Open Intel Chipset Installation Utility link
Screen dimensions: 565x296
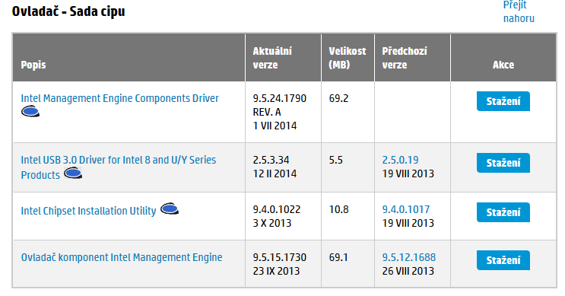pyautogui.click(x=88, y=211)
